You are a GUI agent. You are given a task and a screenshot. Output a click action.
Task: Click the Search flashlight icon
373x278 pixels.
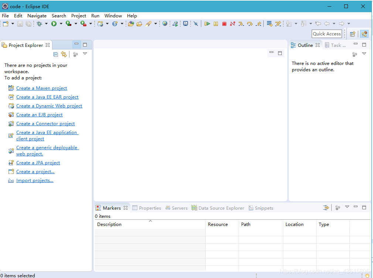tap(148, 24)
